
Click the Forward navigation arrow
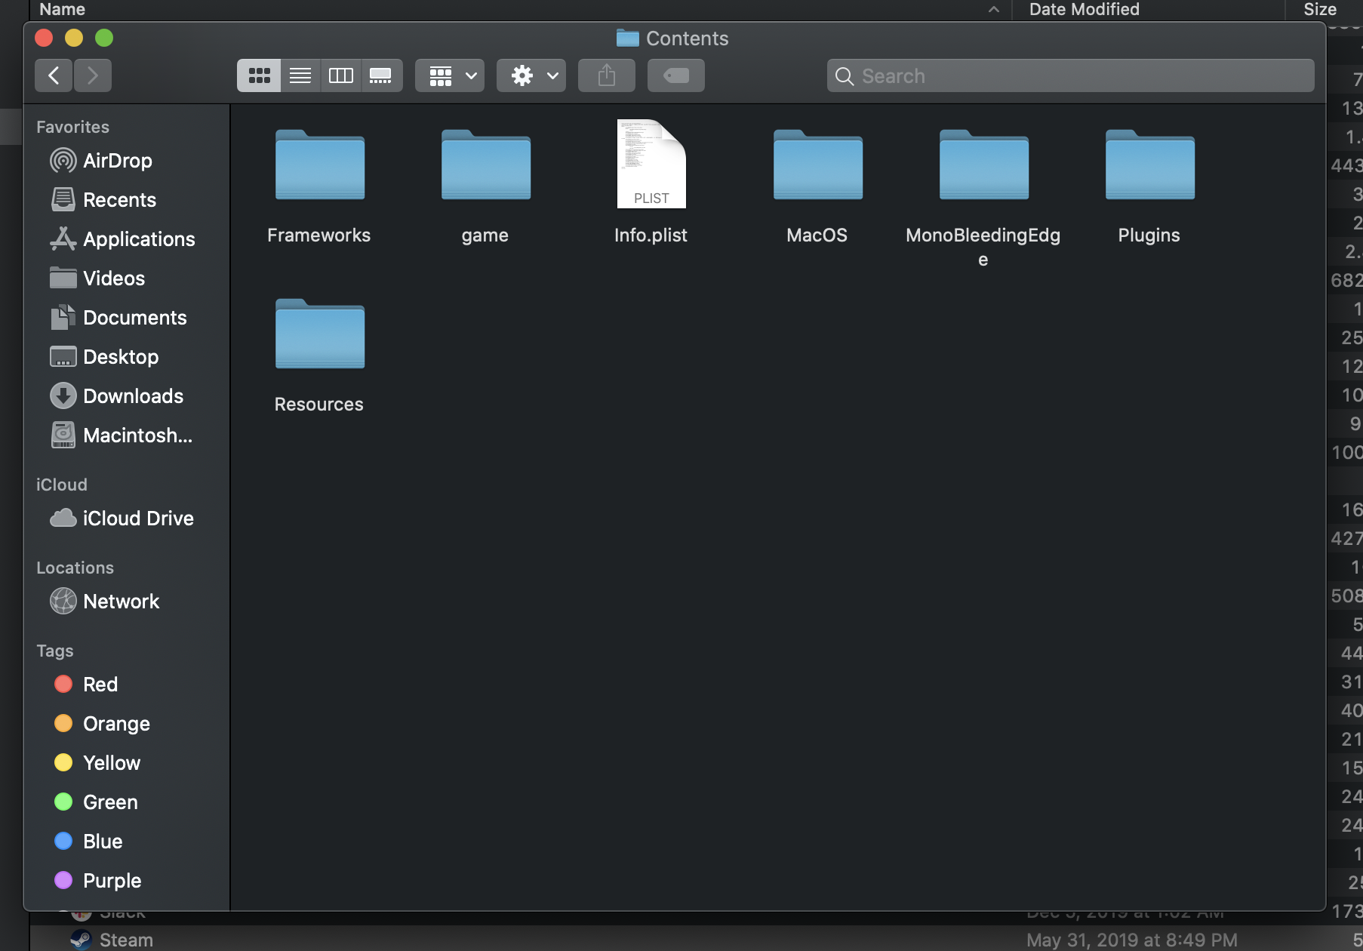(93, 75)
